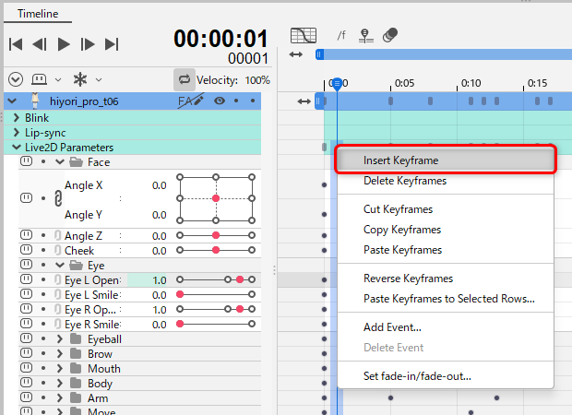Screen dimensions: 572x415
Task: Expand the Eyeball folder
Action: tap(59, 339)
